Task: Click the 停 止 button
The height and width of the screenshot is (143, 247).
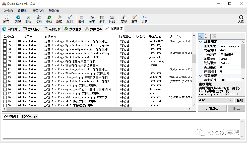Action: pos(236,108)
